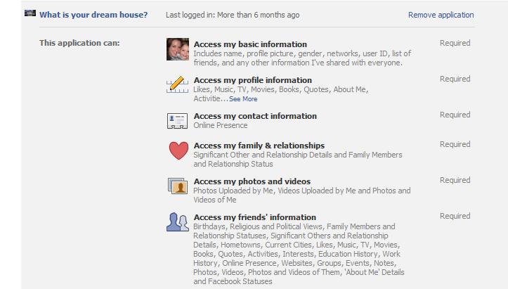This screenshot has height=289, width=508.
Task: Click the "Required" label for basic information
Action: pos(455,44)
